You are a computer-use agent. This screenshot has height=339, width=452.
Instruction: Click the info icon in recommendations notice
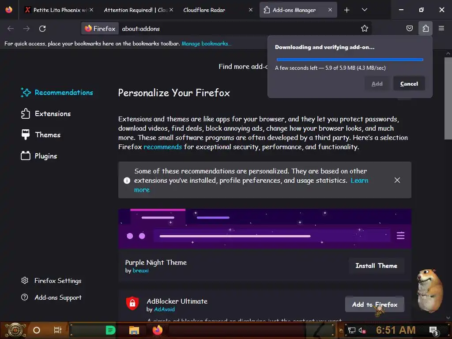(127, 181)
